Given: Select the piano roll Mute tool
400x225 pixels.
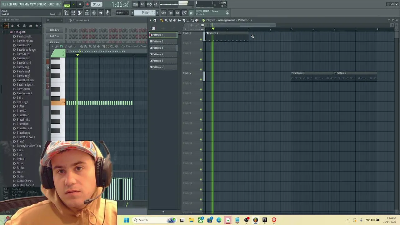Looking at the screenshot, I should pyautogui.click(x=99, y=46).
